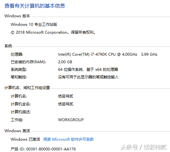Click the 计算机描述: label
The width and height of the screenshot is (170, 152).
point(21,112)
